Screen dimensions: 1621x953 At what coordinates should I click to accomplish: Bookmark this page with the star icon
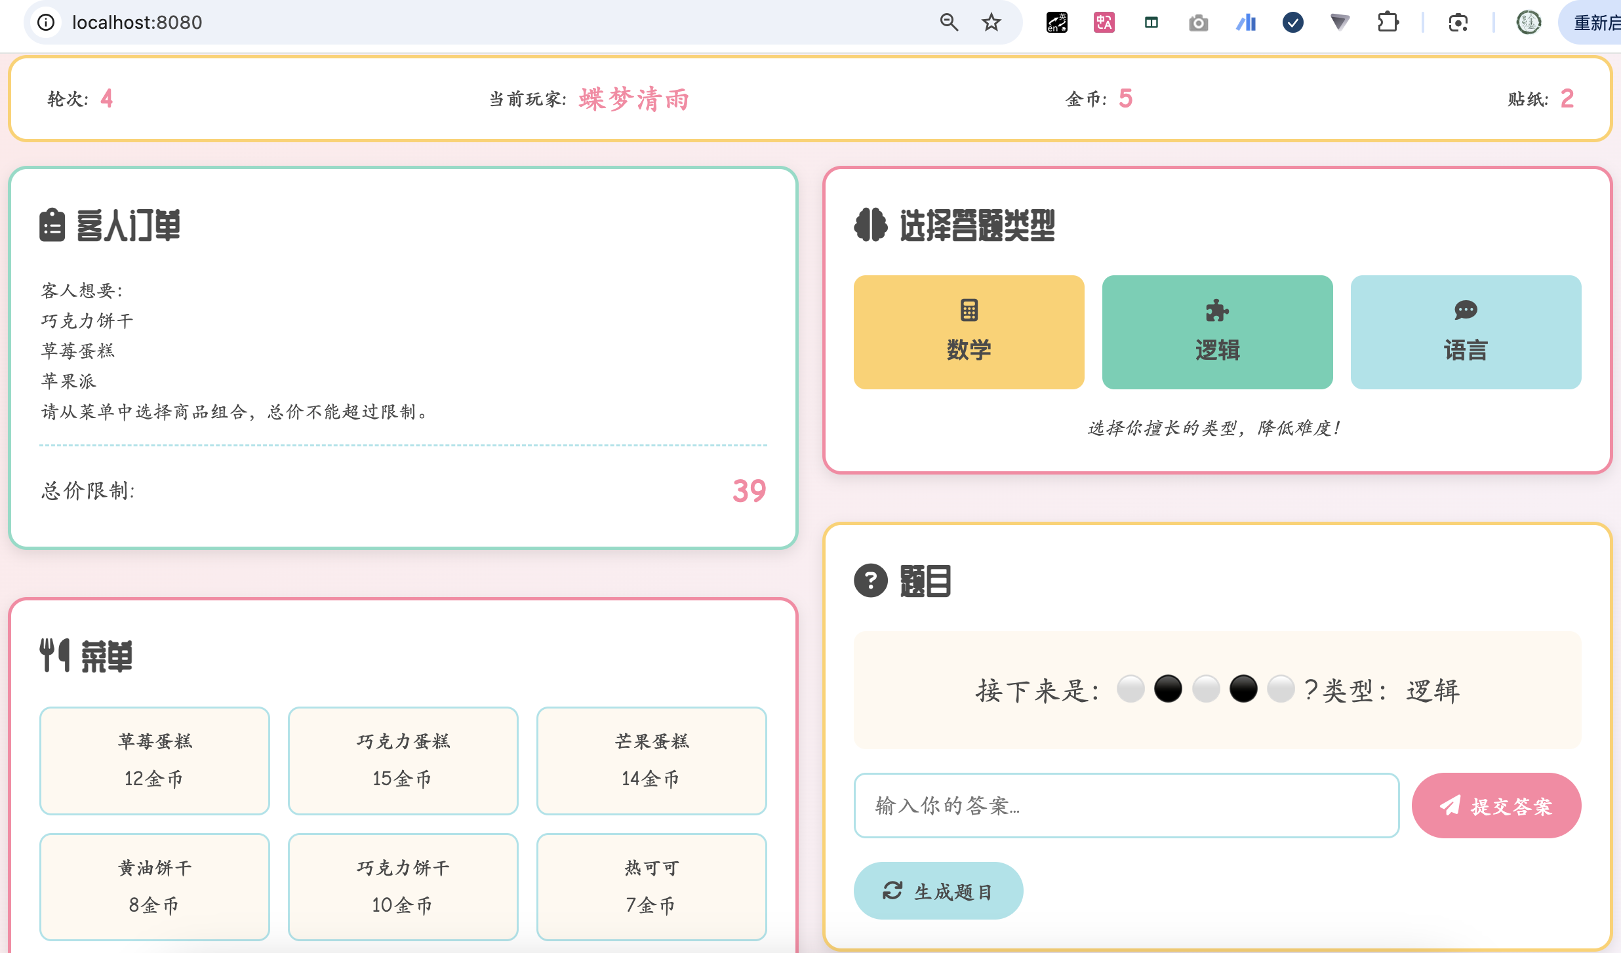coord(991,22)
